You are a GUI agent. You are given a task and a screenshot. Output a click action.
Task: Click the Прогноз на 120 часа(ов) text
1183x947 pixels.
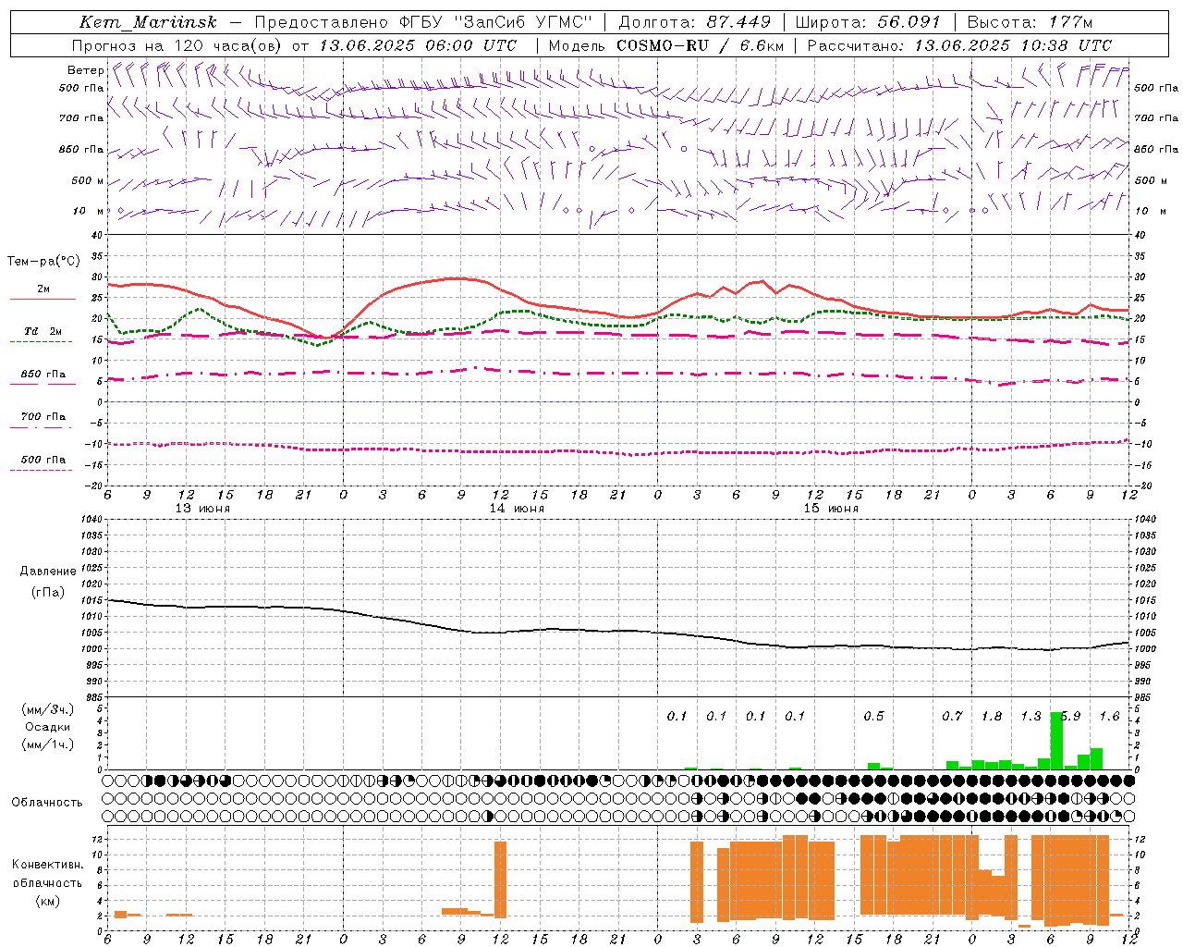click(x=178, y=45)
